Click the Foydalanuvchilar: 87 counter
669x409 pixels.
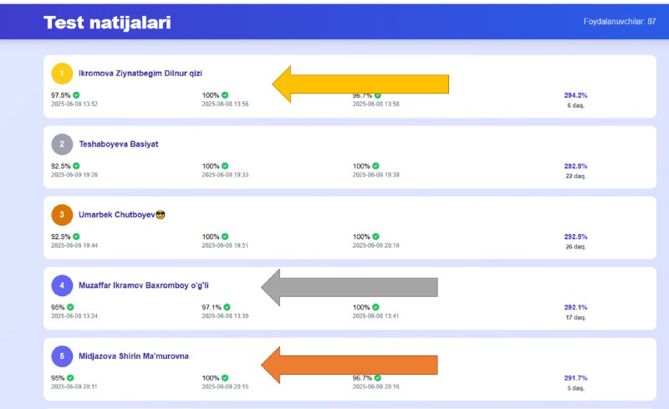[x=620, y=22]
